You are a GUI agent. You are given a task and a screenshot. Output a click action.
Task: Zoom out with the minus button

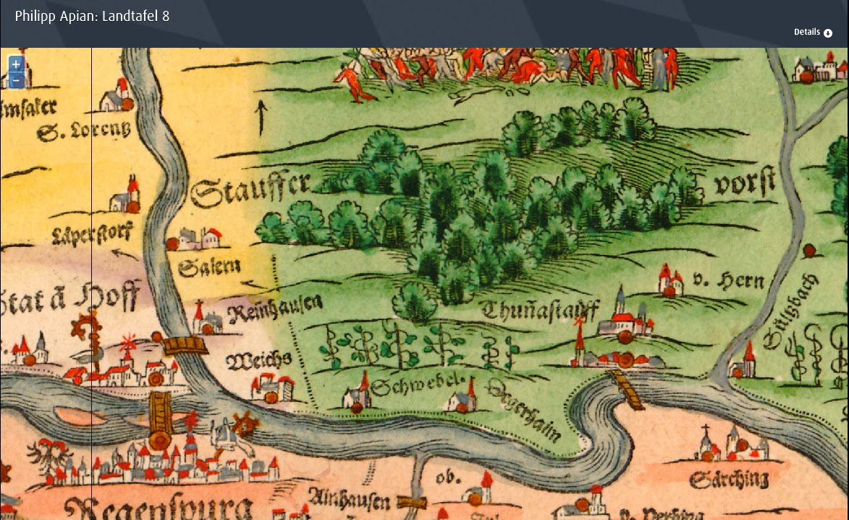[16, 80]
